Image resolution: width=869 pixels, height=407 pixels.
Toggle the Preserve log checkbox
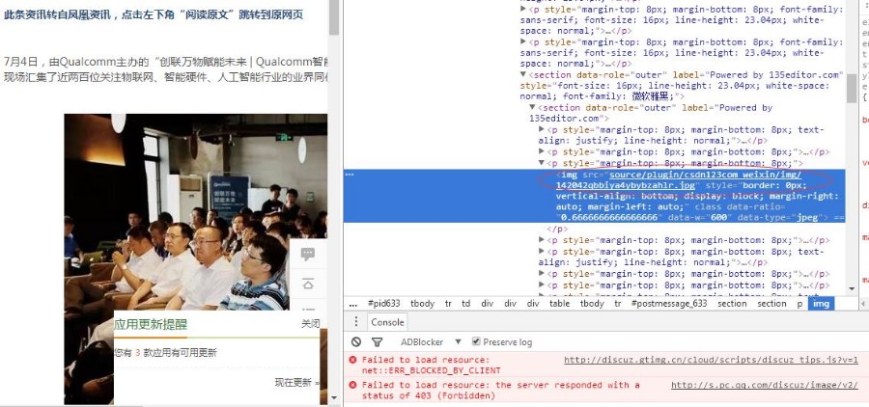coord(476,341)
